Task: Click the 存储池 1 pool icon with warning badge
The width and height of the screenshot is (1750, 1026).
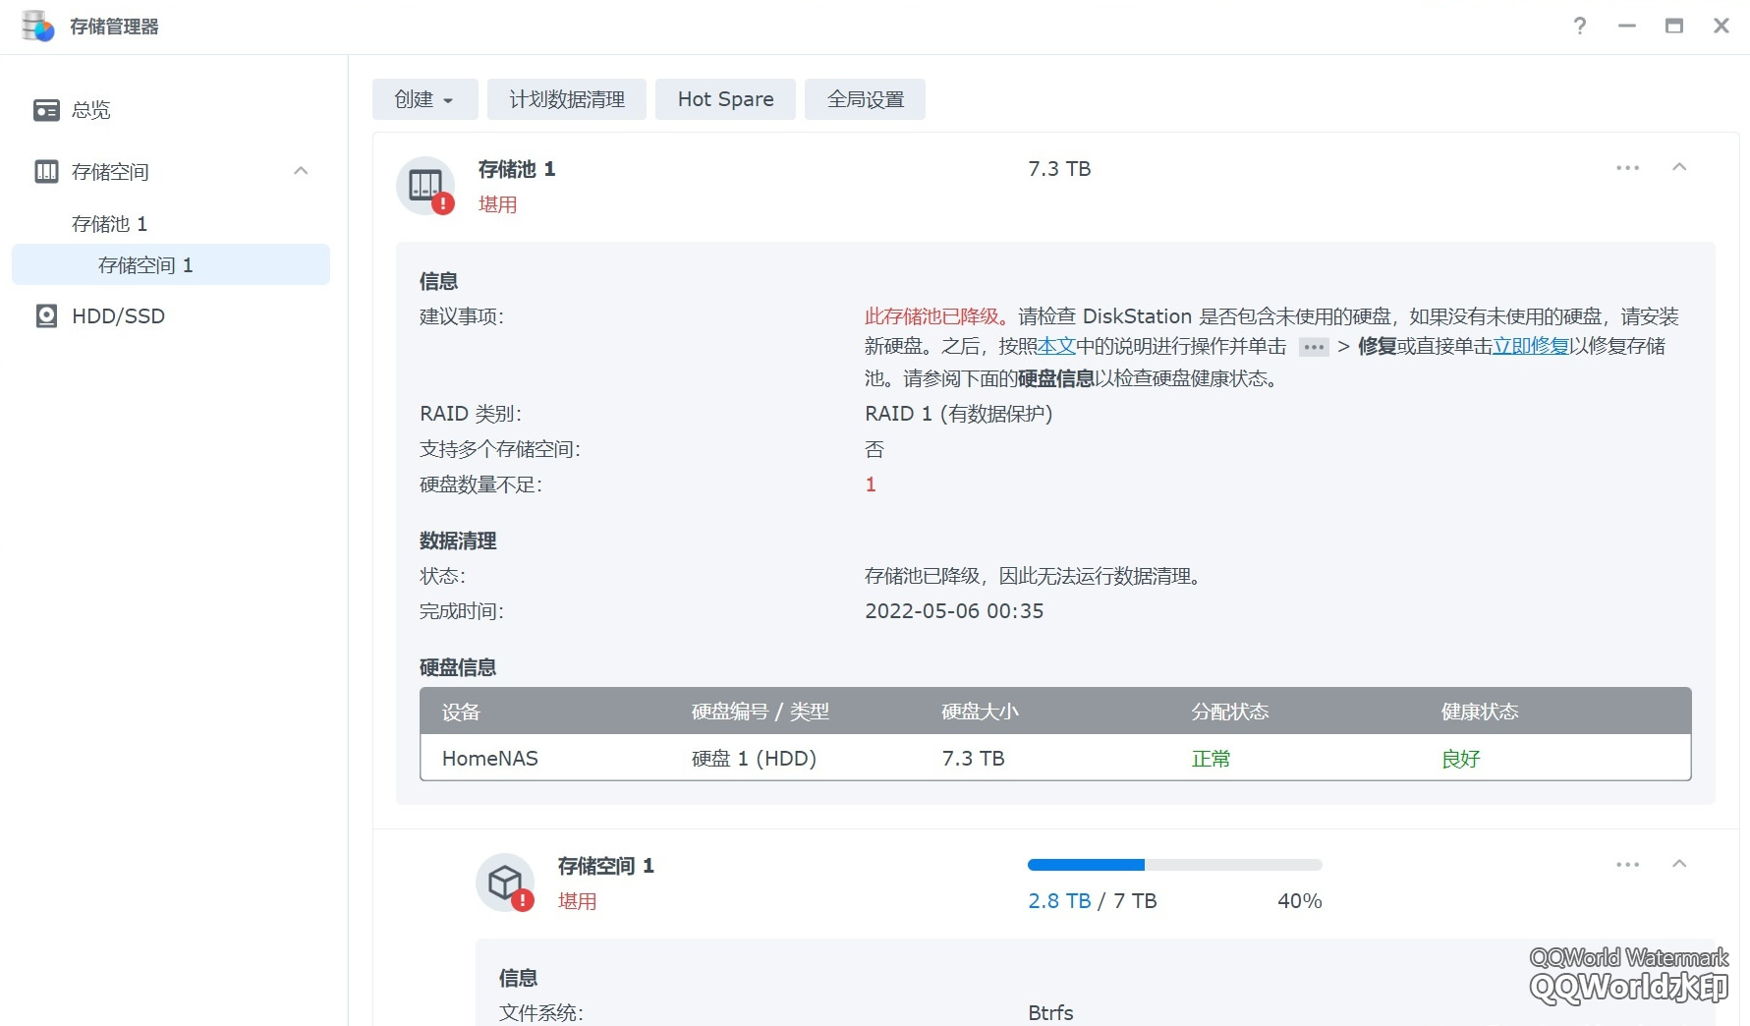Action: click(426, 186)
